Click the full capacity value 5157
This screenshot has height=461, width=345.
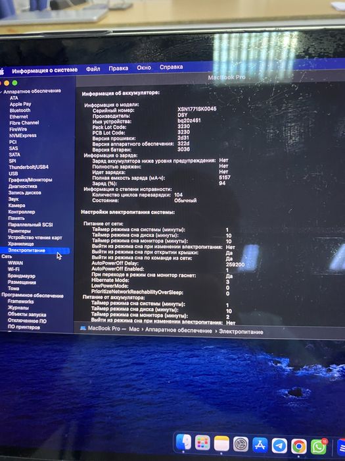(x=225, y=178)
